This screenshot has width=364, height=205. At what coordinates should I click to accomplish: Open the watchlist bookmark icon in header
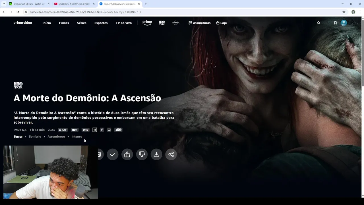pyautogui.click(x=335, y=23)
